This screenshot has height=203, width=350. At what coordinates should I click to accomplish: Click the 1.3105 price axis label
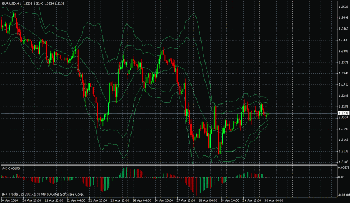pos(343,162)
